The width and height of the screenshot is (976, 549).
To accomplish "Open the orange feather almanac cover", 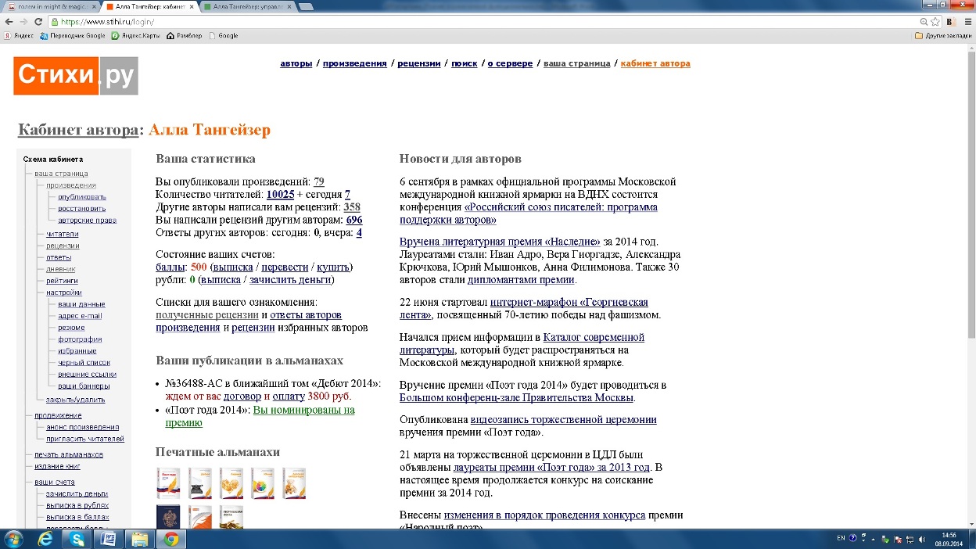I will 200,516.
